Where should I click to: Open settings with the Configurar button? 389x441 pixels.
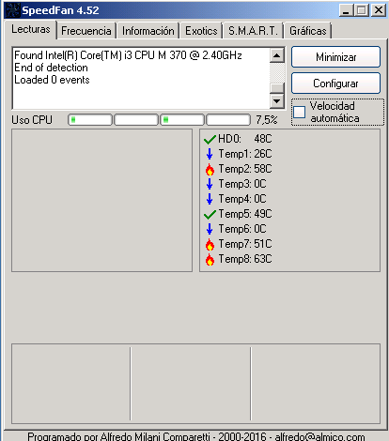pos(335,84)
